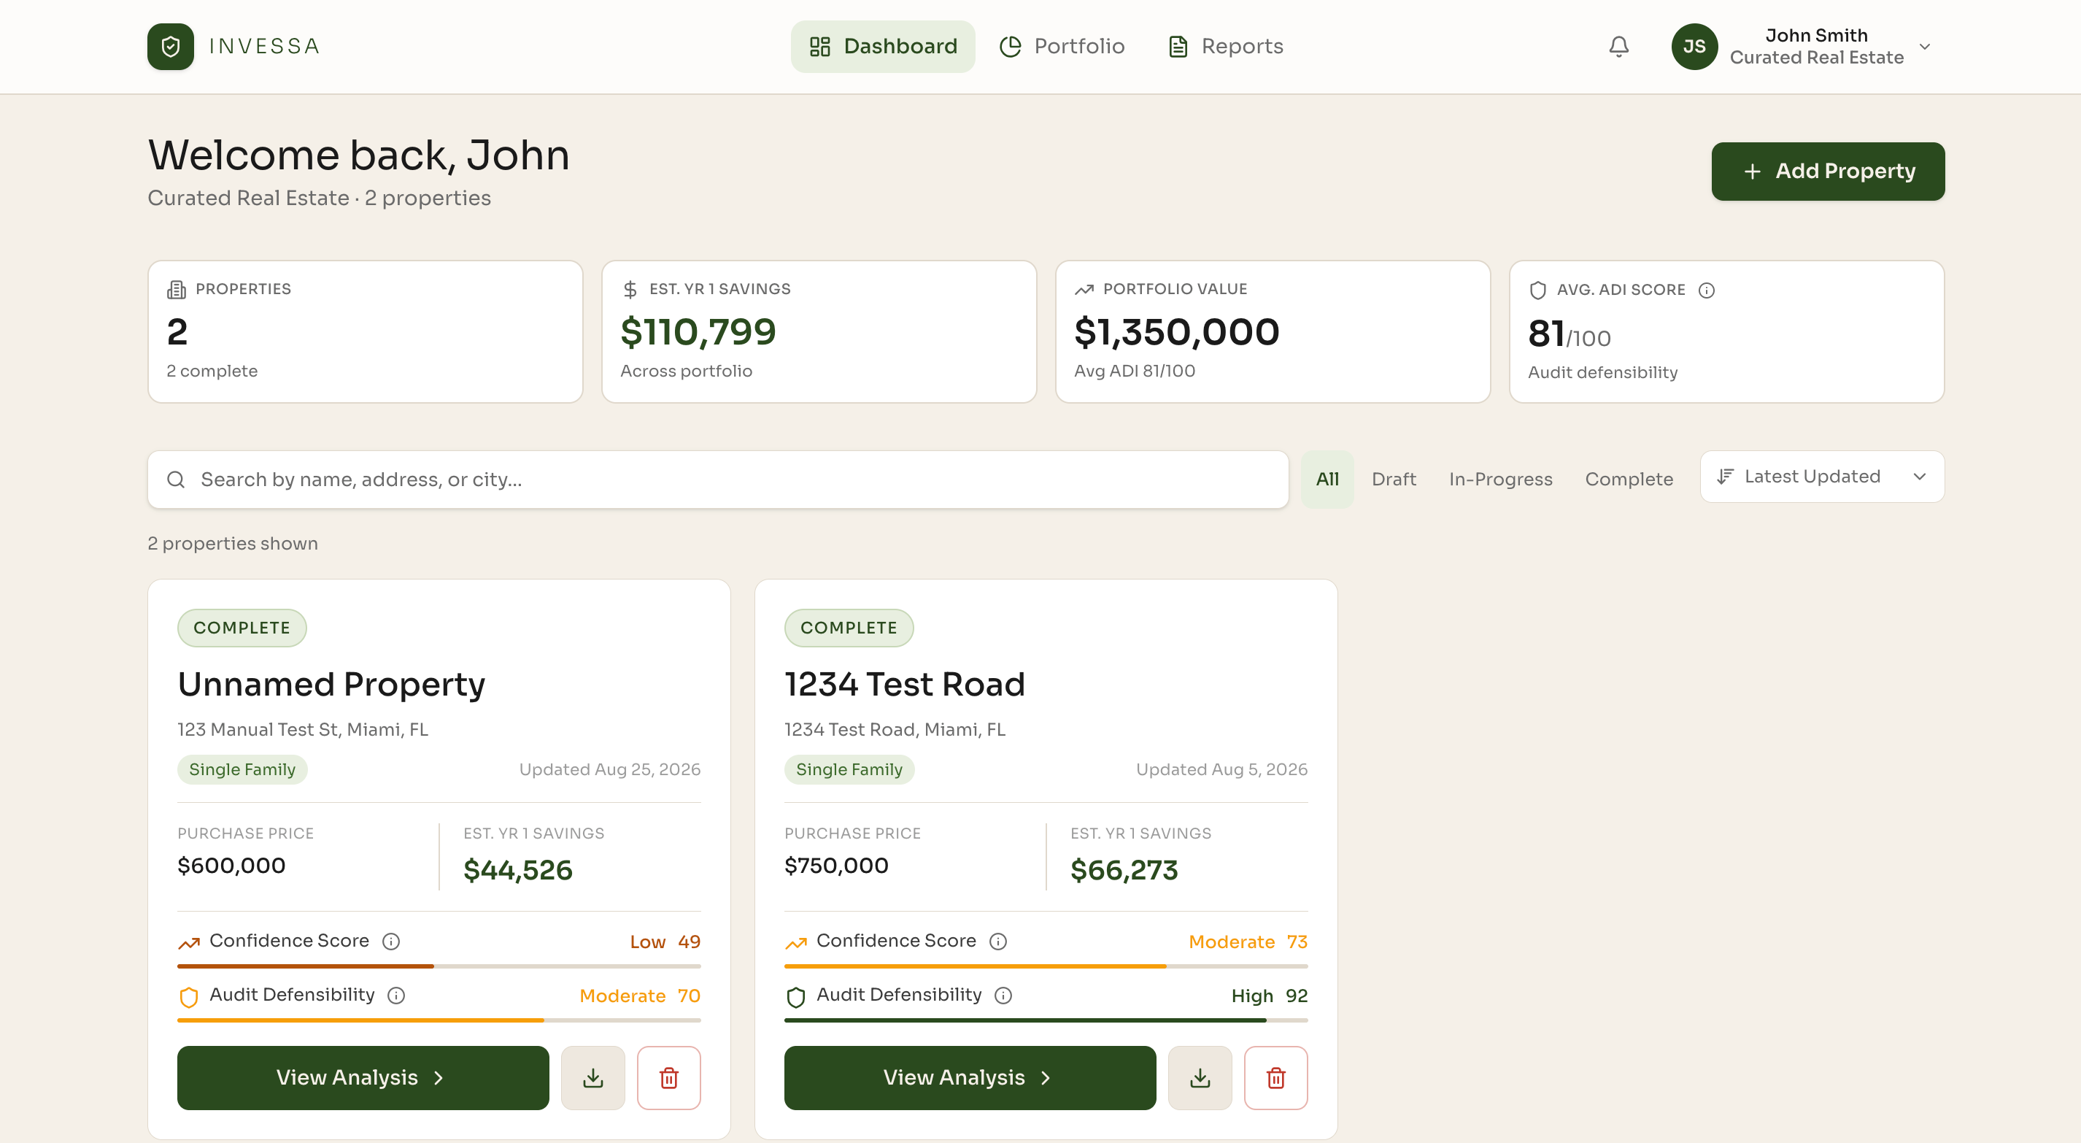Open the Portfolio tab

coord(1062,46)
